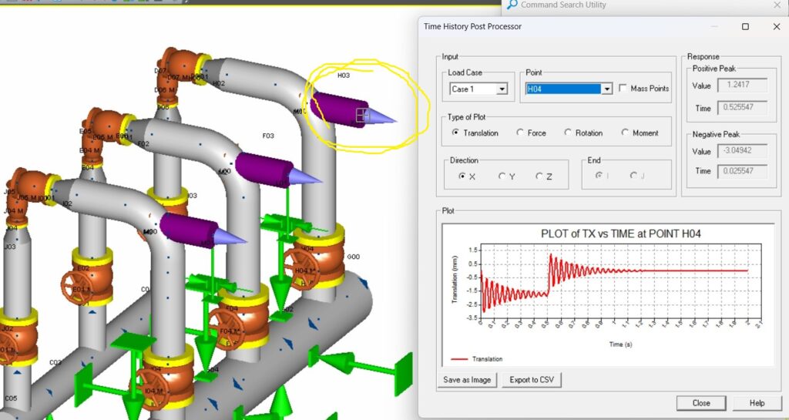This screenshot has height=420, width=789.
Task: Click the Positive Peak Value field
Action: click(x=743, y=86)
